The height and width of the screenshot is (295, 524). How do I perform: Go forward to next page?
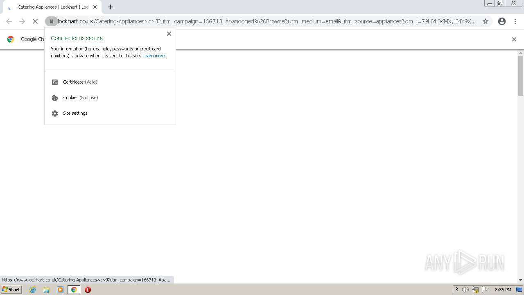[22, 21]
